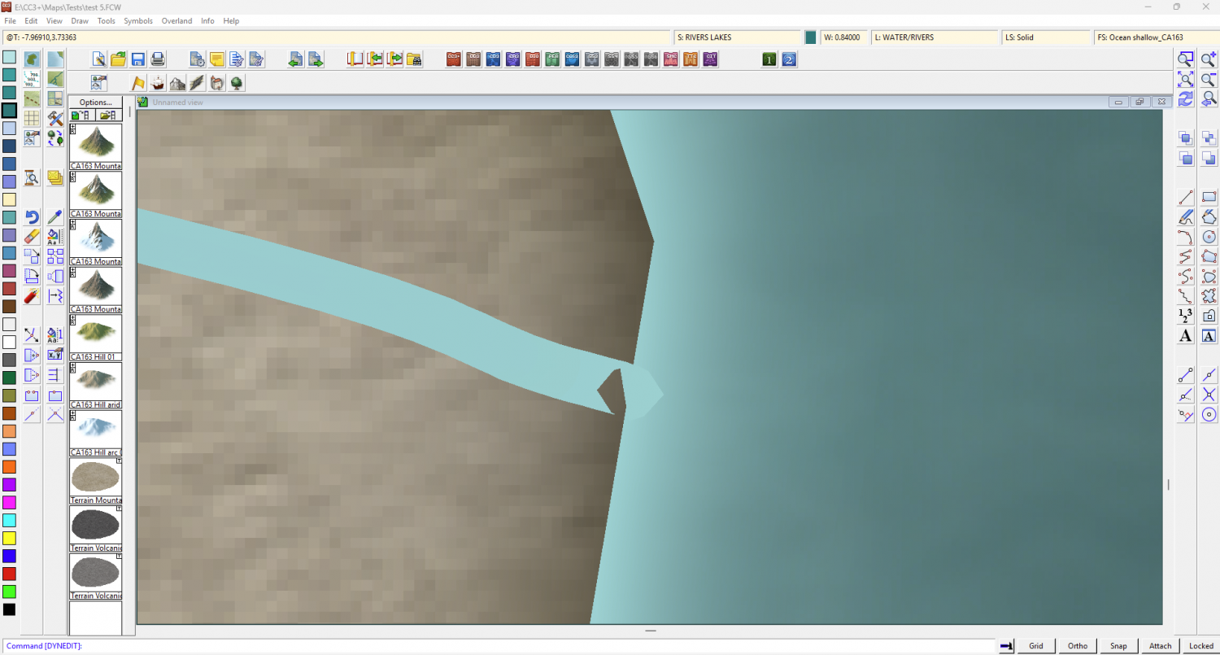This screenshot has width=1220, height=655.
Task: Select the Undo arrow tool
Action: [x=32, y=217]
